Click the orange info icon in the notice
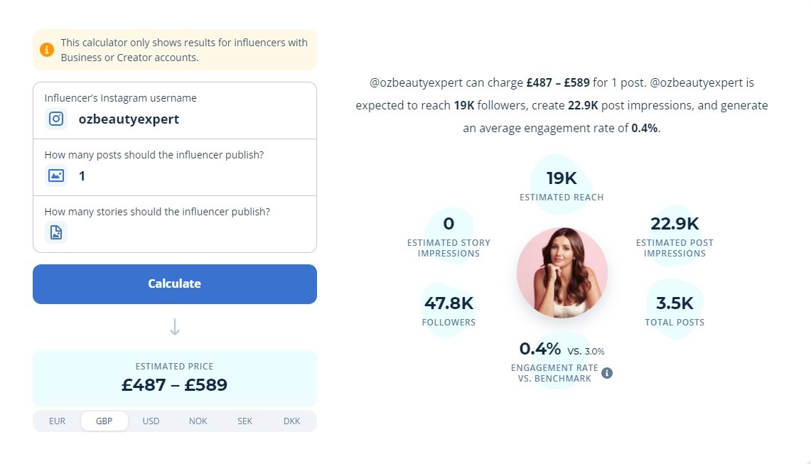The image size is (811, 464). (x=46, y=50)
